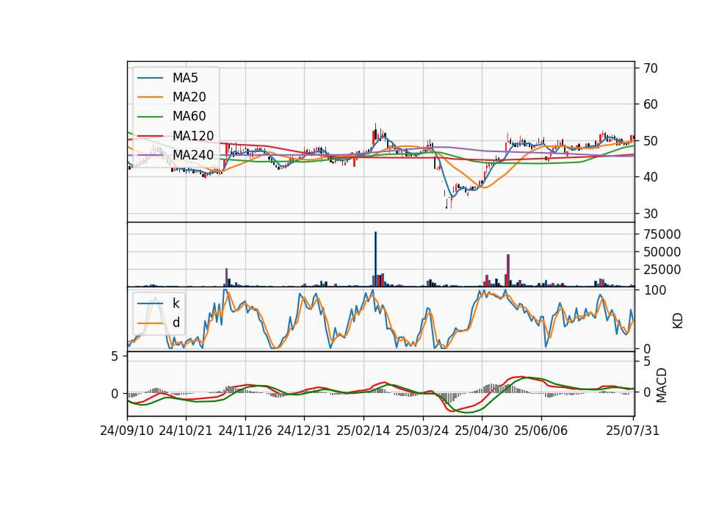Image resolution: width=705 pixels, height=507 pixels.
Task: Click the green MA60 legend line sample
Action: click(x=150, y=117)
